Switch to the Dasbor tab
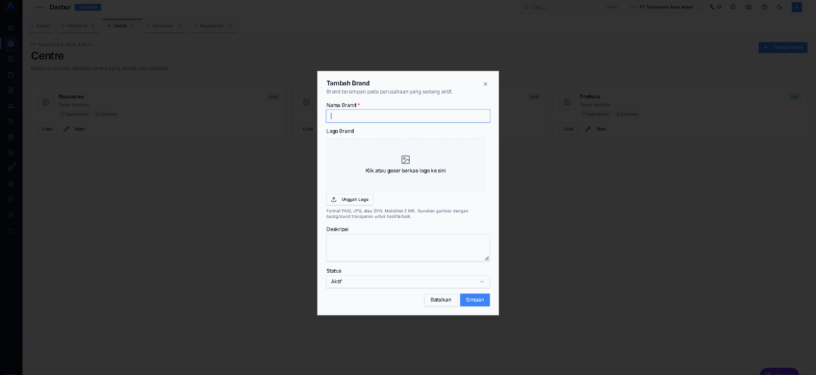Screen dimensions: 816x375 (x=41, y=26)
